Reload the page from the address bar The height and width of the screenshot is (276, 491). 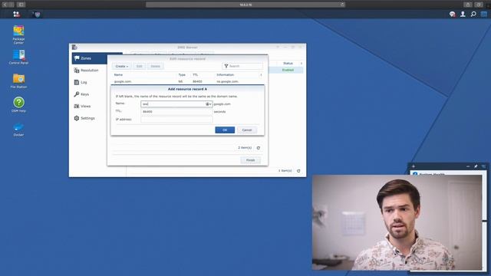tap(342, 5)
